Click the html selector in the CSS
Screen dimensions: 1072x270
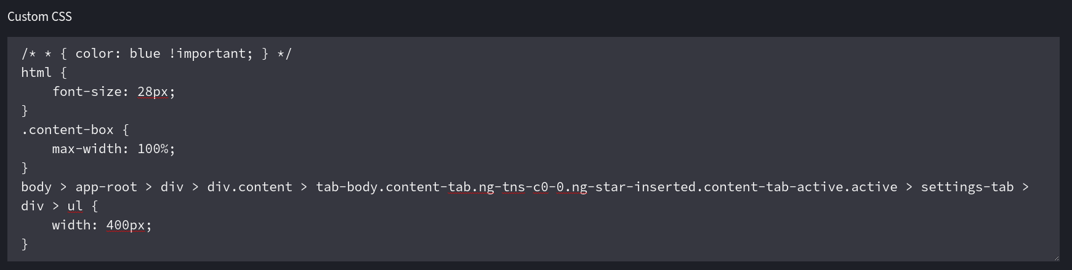(36, 73)
